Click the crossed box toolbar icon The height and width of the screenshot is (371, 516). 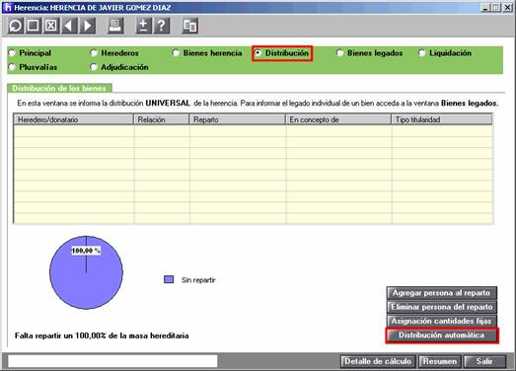(x=51, y=26)
